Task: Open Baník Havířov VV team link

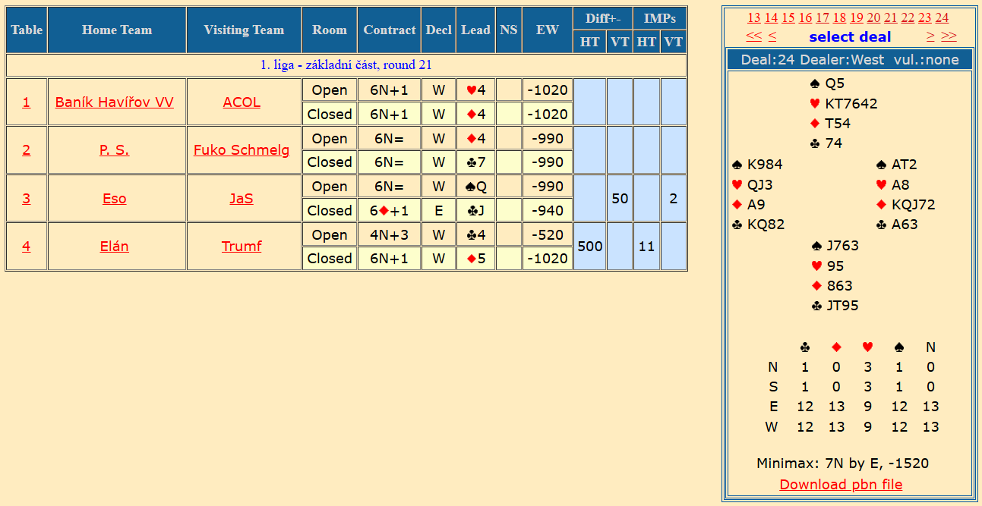Action: (115, 102)
